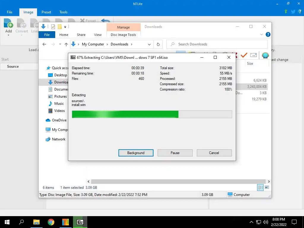Image resolution: width=304 pixels, height=228 pixels.
Task: Click Downloads in the address breadcrumb
Action: click(x=119, y=44)
